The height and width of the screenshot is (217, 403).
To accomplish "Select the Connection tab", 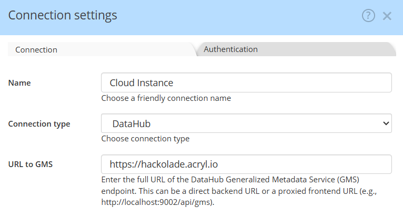I will coord(36,50).
